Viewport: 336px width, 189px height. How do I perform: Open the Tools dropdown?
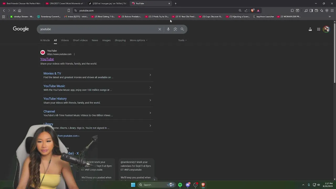(x=182, y=40)
